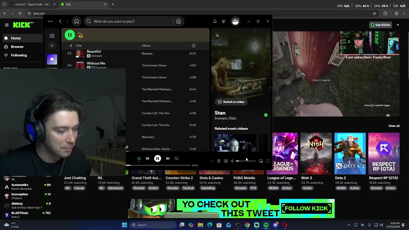Sort by duration clock column icon
This screenshot has height=230, width=409.
pyautogui.click(x=194, y=46)
